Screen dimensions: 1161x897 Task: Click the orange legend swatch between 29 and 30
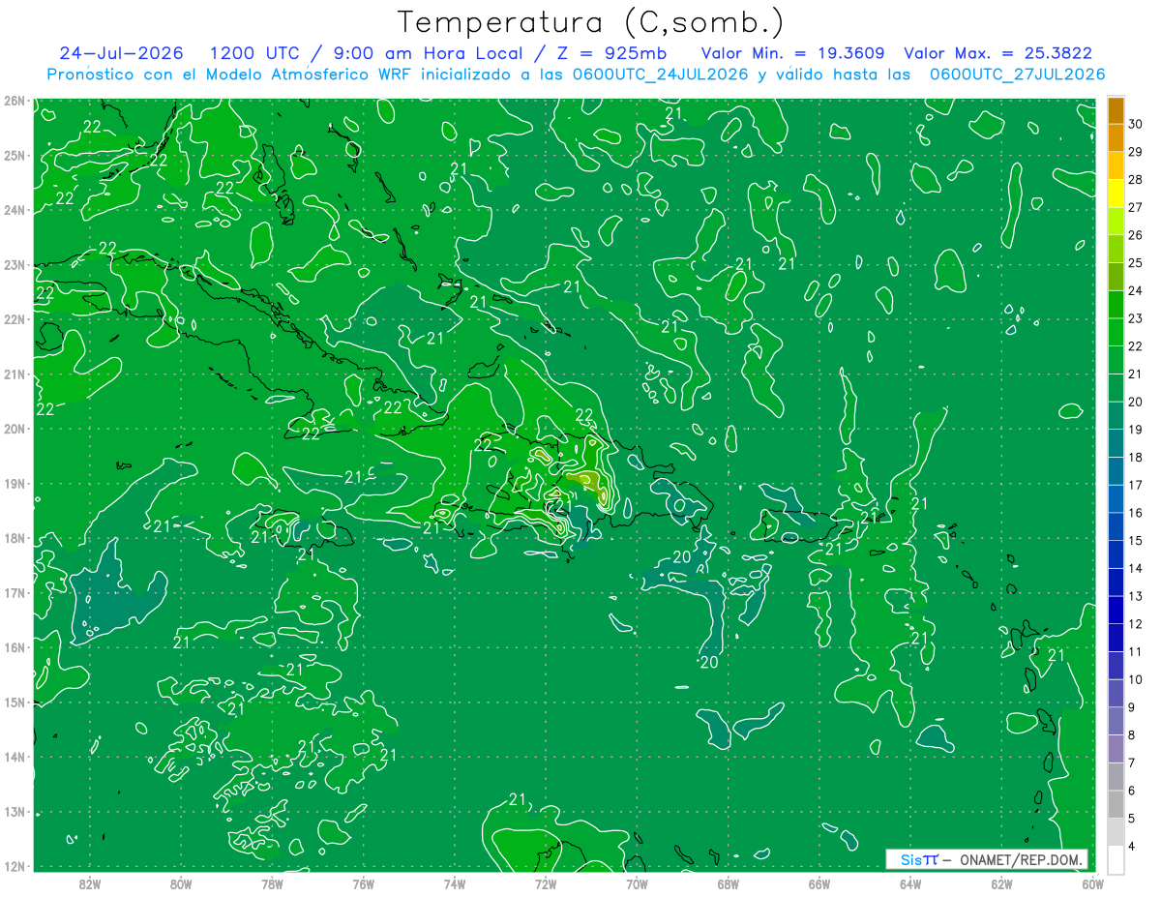(x=1116, y=137)
